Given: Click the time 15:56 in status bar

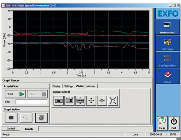Looking at the screenshot, I should 173,134.
